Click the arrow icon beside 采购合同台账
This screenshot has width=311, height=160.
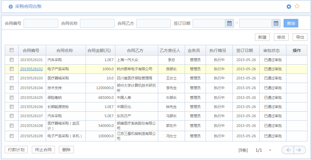[11, 6]
